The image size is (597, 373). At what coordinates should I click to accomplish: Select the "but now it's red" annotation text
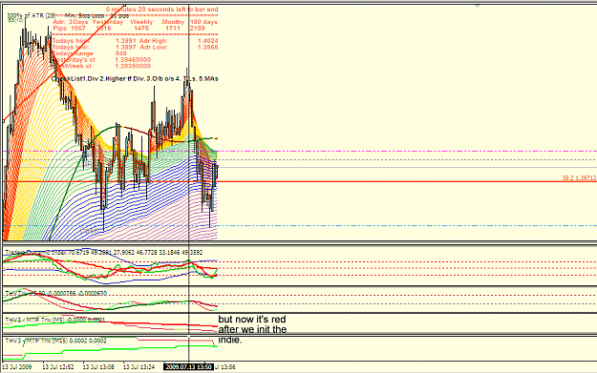pyautogui.click(x=252, y=320)
